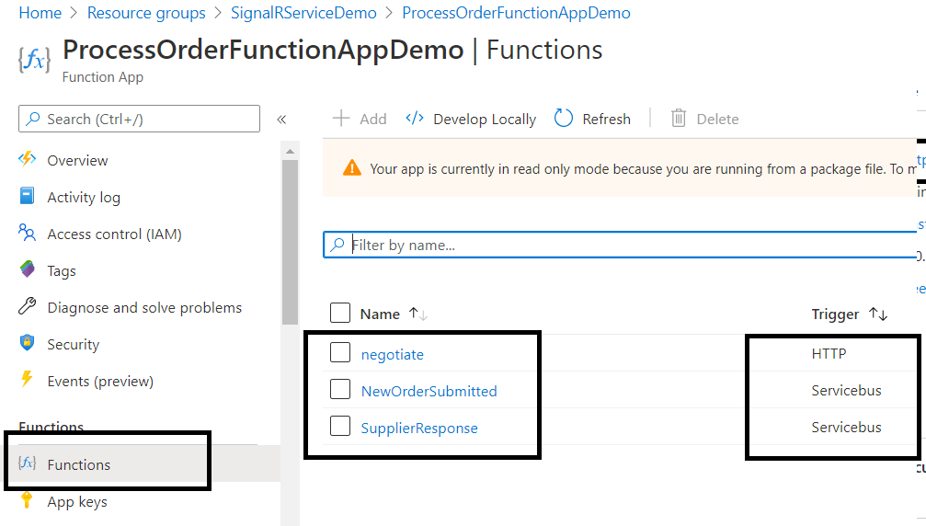Click the Function App icon beside the title
This screenshot has width=926, height=526.
34,60
